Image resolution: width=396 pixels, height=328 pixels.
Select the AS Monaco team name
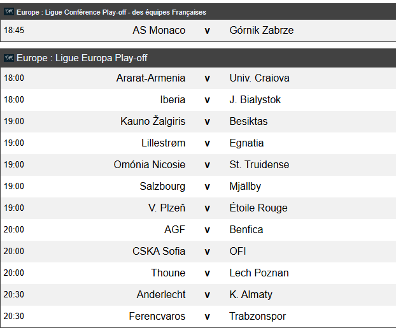(x=159, y=31)
